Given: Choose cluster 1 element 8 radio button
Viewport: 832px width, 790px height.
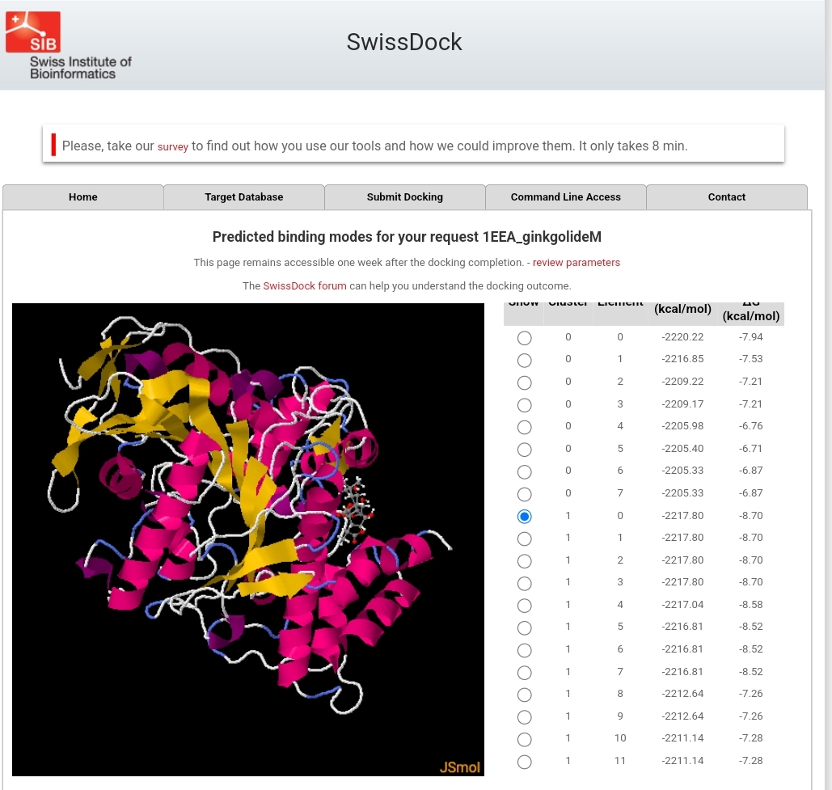Looking at the screenshot, I should coord(525,695).
